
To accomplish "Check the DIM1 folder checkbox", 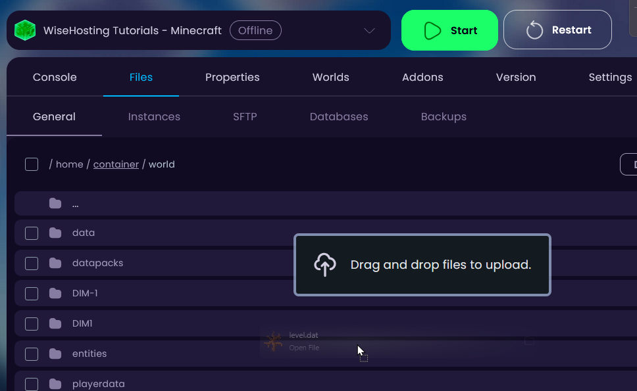I will pyautogui.click(x=32, y=324).
